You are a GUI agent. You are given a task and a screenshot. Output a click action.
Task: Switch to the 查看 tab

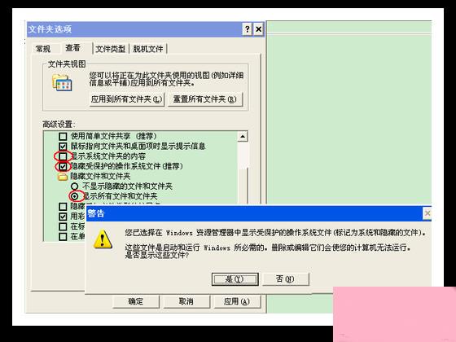(x=73, y=48)
